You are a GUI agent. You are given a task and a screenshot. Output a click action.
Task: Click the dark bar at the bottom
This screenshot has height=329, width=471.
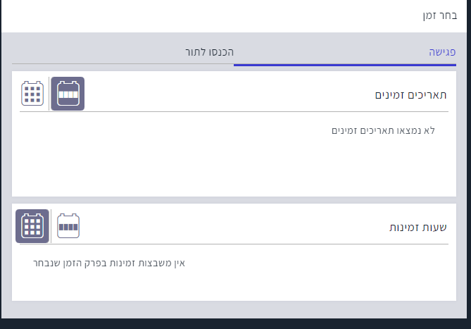click(235, 323)
